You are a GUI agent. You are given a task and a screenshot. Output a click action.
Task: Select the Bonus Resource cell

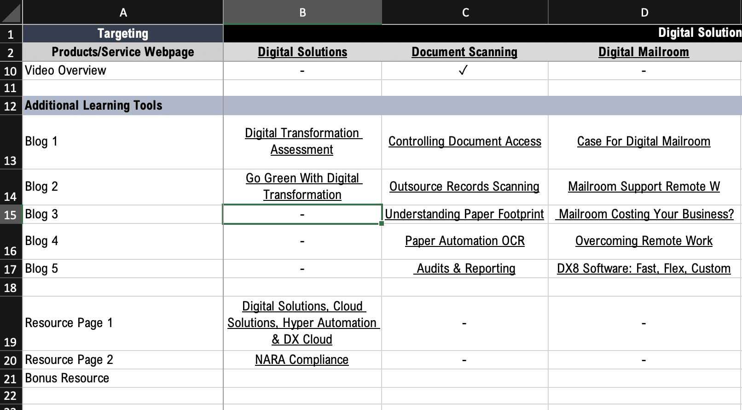tap(123, 379)
